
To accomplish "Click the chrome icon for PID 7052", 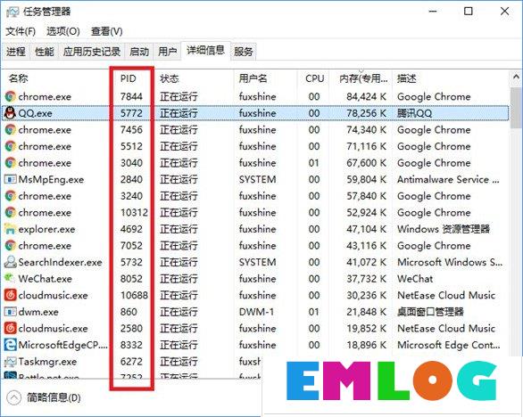I will click(x=11, y=245).
